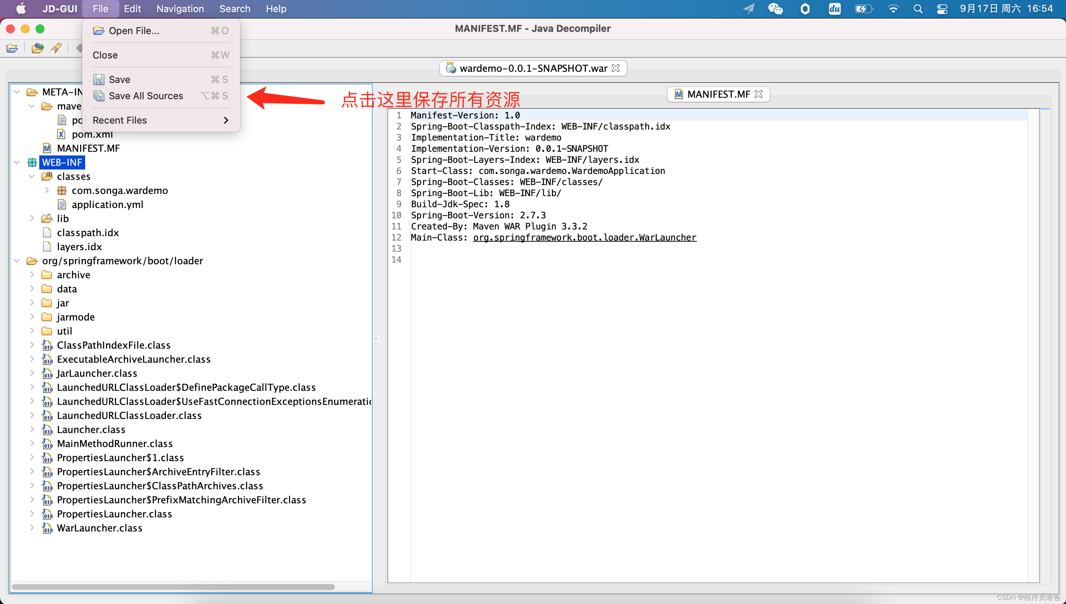Open the Apple menu
Image resolution: width=1066 pixels, height=604 pixels.
20,9
